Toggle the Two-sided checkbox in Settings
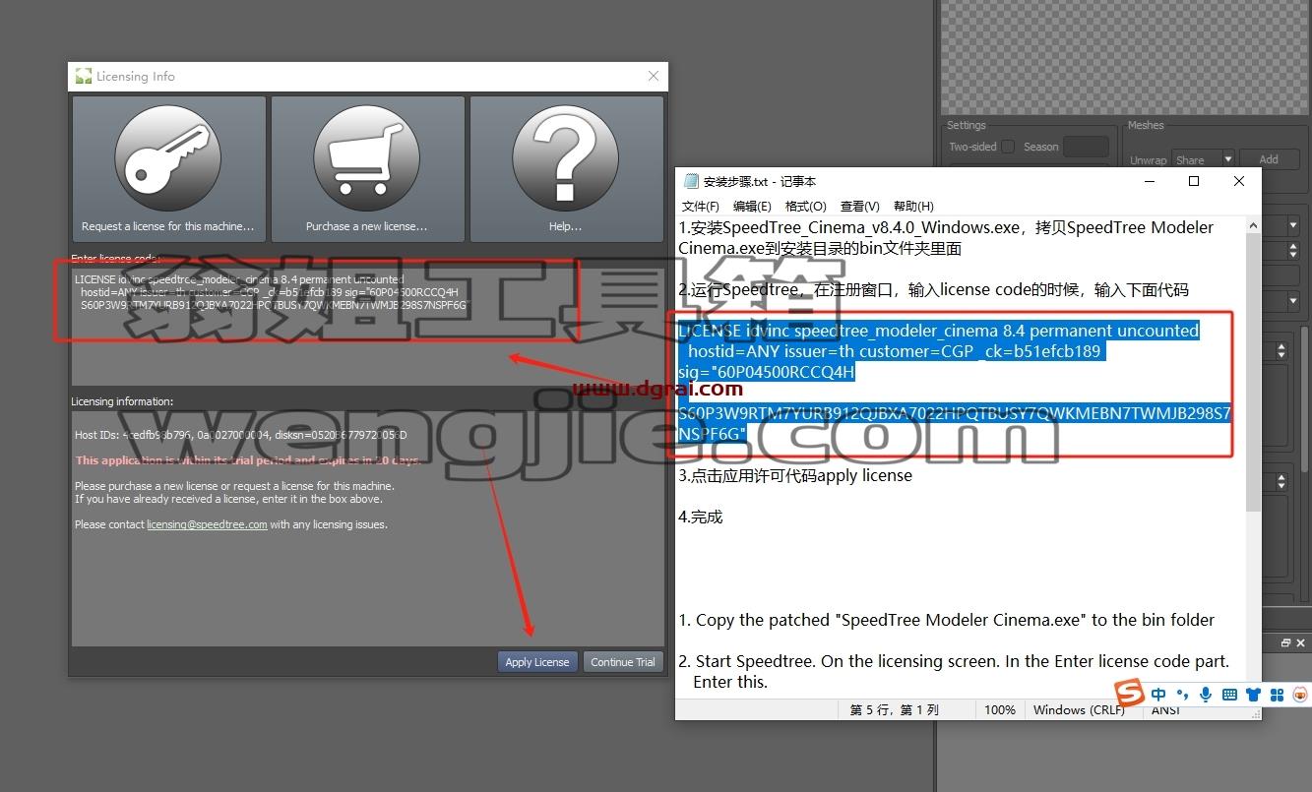Screen dimensions: 1312x792 (x=1008, y=147)
